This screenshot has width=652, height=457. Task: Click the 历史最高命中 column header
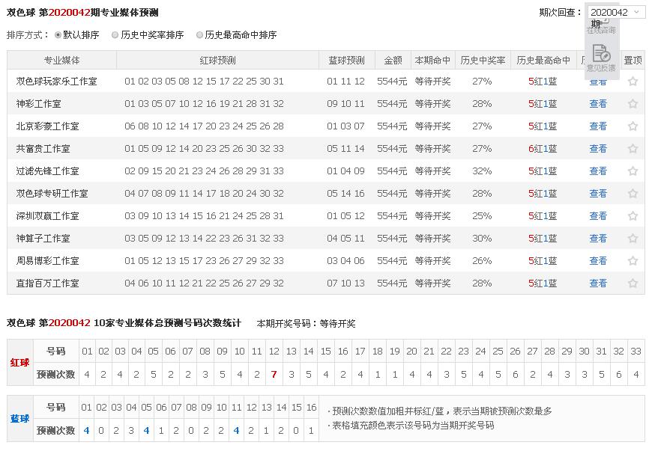click(543, 61)
